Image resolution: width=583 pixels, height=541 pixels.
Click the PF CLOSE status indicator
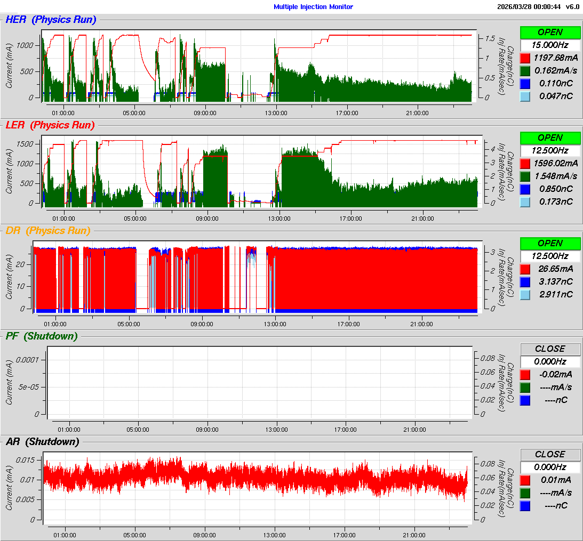tap(550, 349)
